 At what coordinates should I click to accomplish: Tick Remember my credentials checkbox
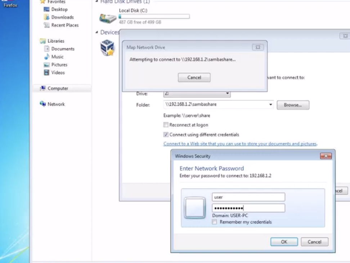point(215,222)
